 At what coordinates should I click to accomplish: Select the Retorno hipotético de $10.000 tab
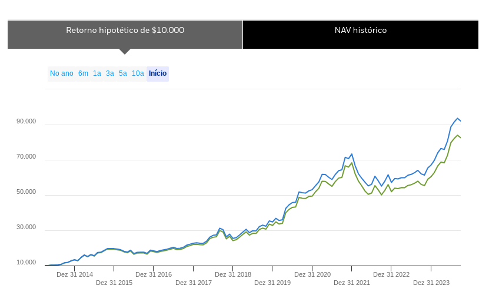(x=125, y=31)
